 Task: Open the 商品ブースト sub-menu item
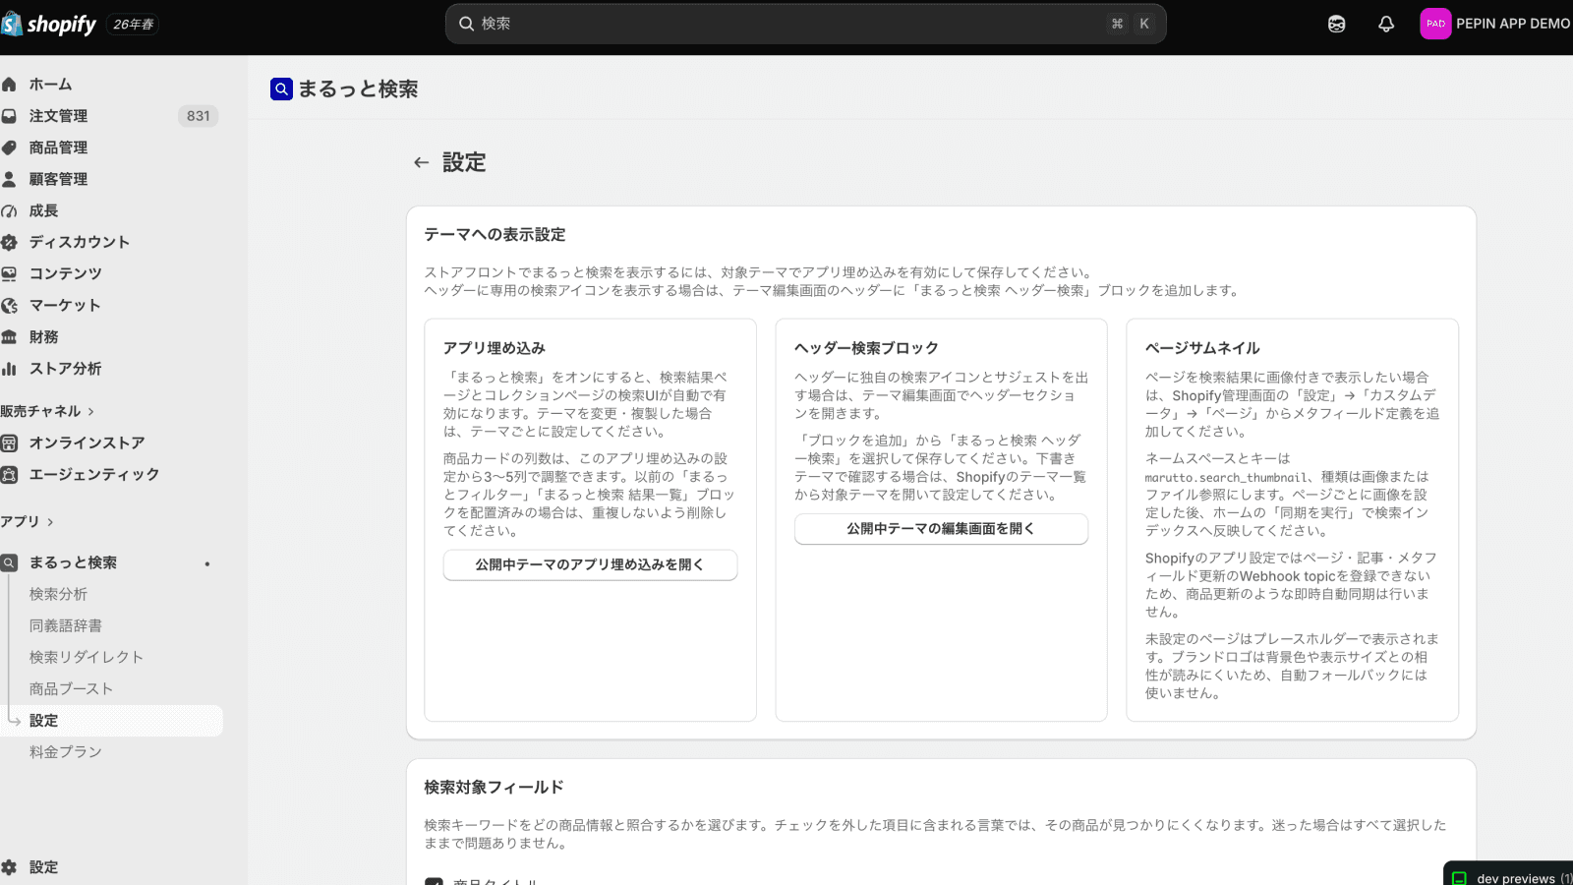click(x=71, y=688)
